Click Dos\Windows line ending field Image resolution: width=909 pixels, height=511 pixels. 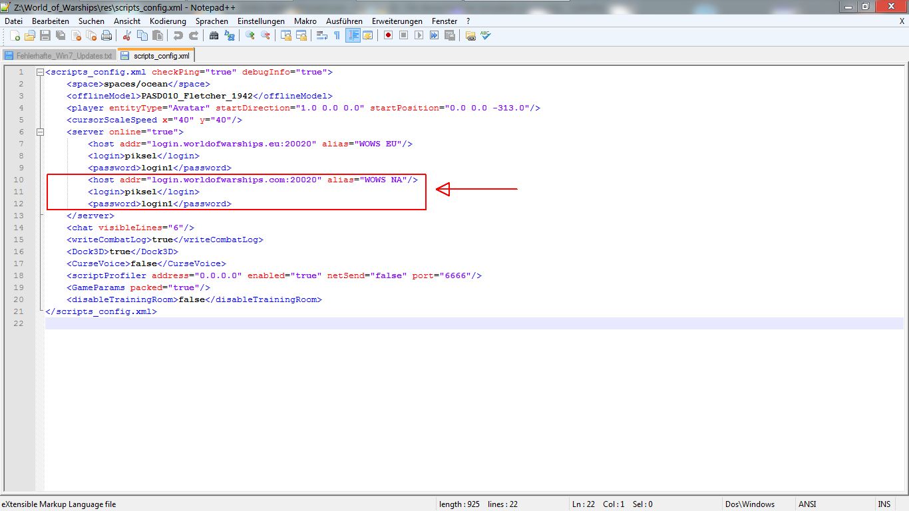pyautogui.click(x=750, y=504)
